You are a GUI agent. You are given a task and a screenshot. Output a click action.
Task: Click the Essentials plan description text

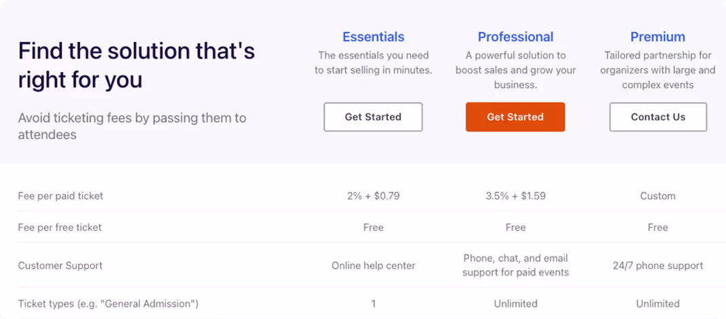click(373, 63)
